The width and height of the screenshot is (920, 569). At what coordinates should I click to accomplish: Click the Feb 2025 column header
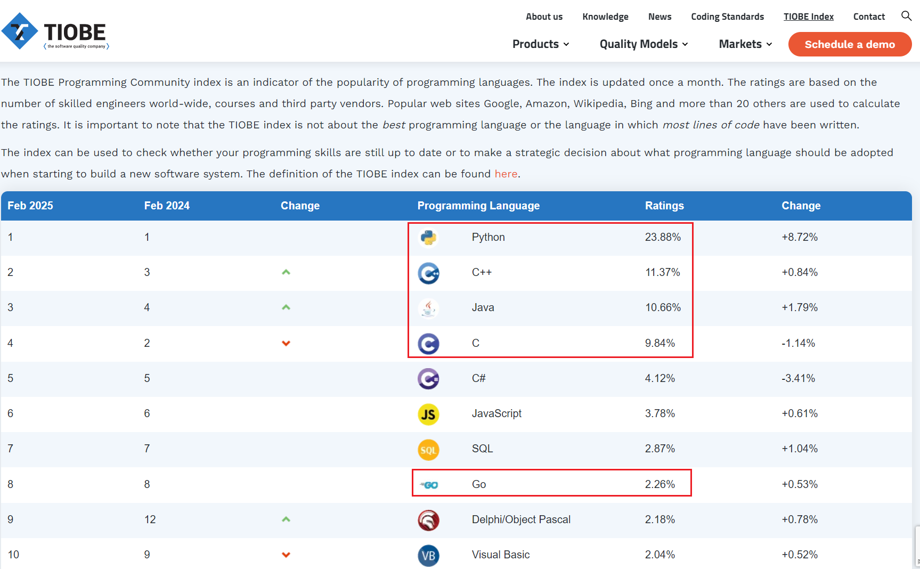[x=30, y=206]
